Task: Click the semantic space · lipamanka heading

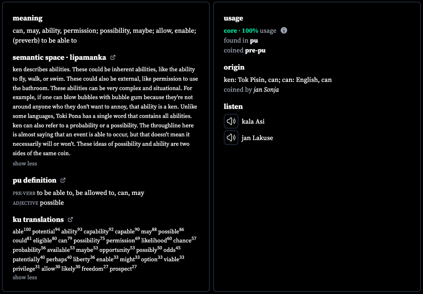Action: 59,57
